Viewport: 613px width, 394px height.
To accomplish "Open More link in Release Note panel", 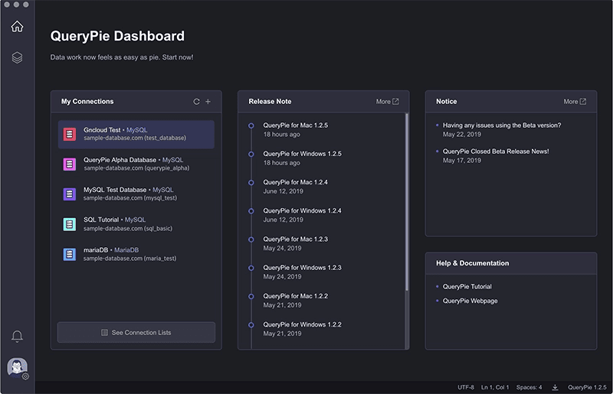I will 387,102.
